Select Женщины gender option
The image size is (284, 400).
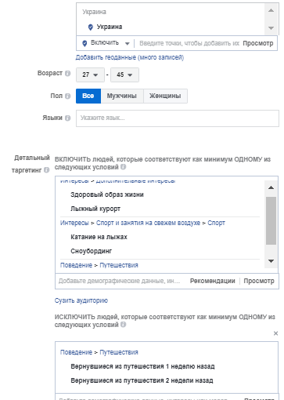point(165,96)
